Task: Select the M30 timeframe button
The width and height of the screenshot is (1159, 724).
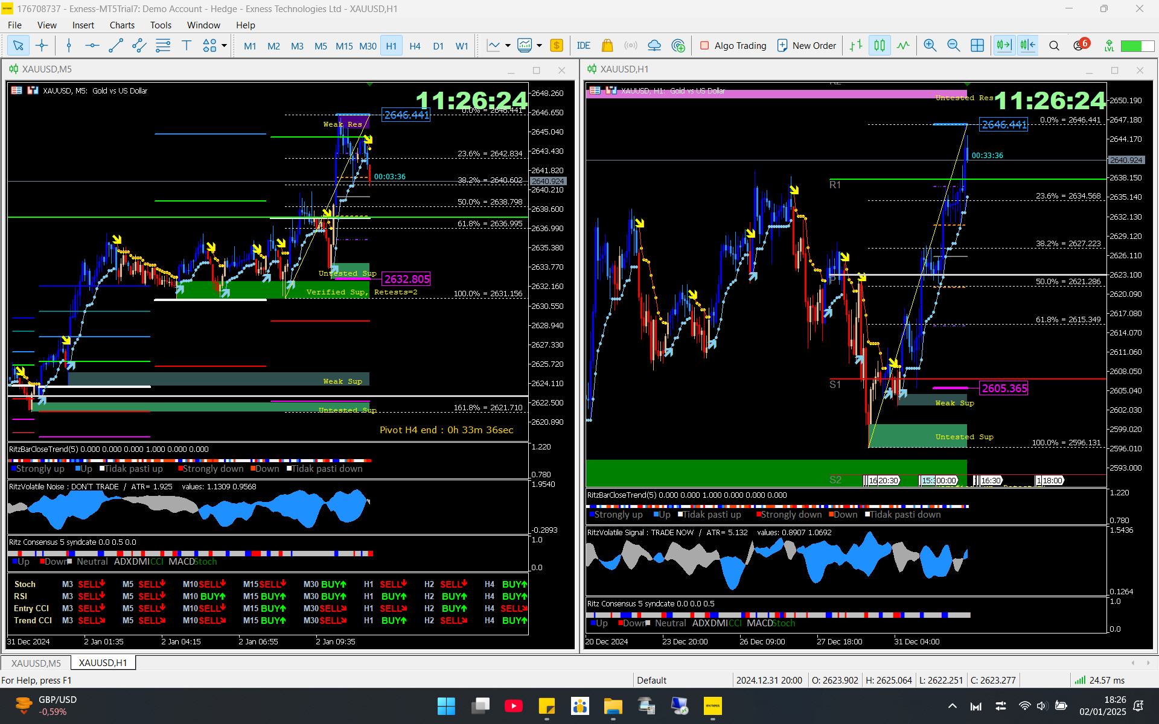Action: coord(368,46)
